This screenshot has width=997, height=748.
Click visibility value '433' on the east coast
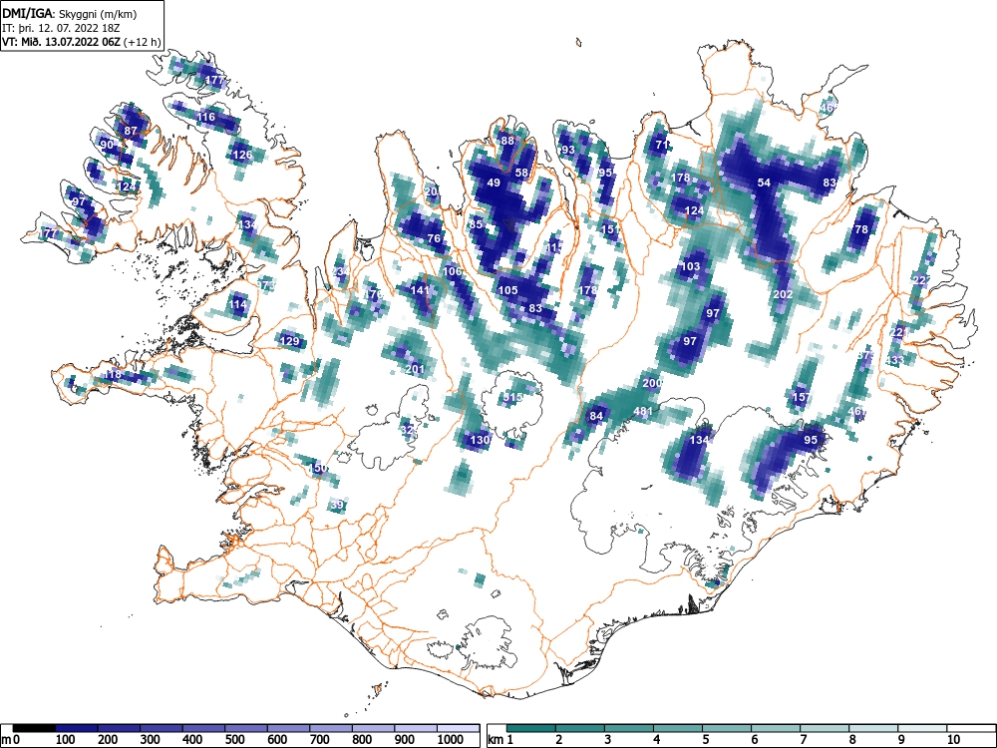(894, 360)
